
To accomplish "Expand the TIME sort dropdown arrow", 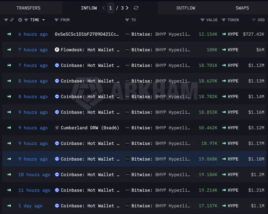I will [44, 20].
